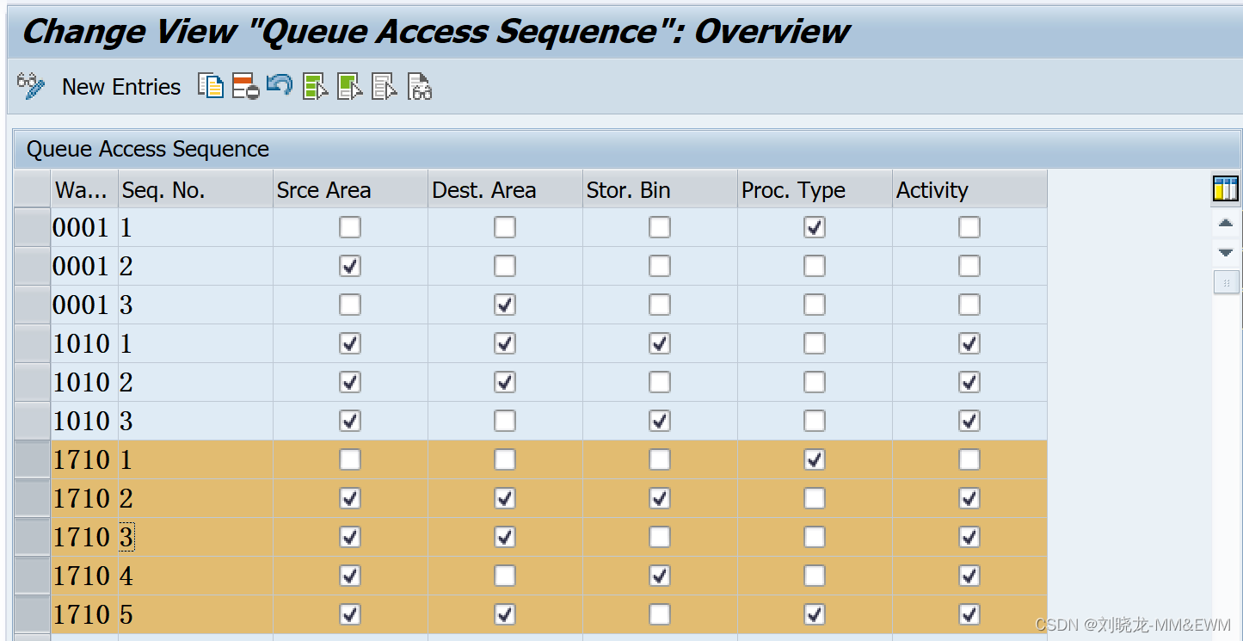
Task: Click the New Entries button
Action: [x=120, y=86]
